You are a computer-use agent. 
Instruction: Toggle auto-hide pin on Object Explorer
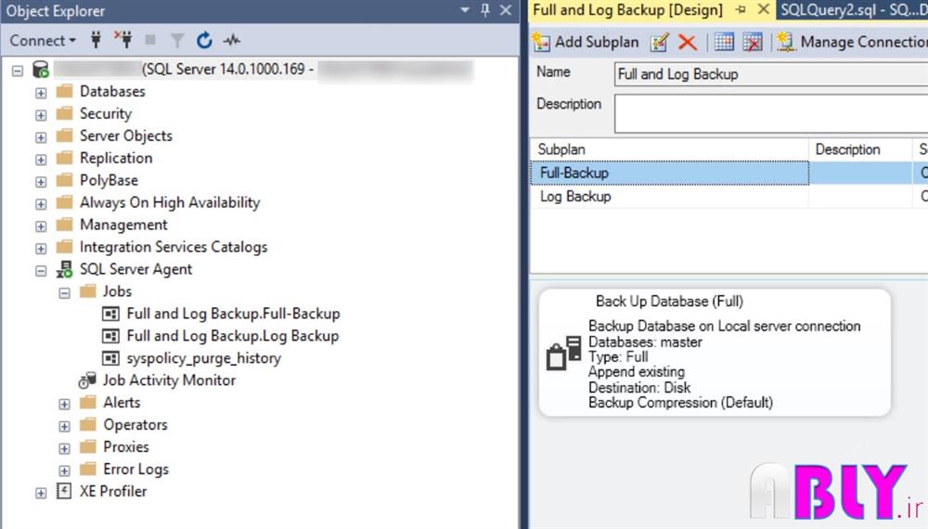485,10
